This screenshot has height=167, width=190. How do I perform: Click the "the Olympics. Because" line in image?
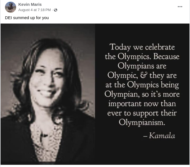point(142,56)
